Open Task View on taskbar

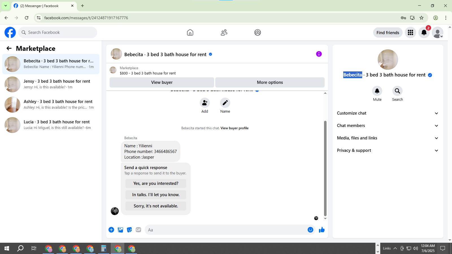pos(34,248)
